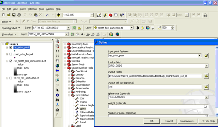Image resolution: width=218 pixels, height=127 pixels.
Task: Click the contrast icon on Effects toolbar
Action: point(137,28)
